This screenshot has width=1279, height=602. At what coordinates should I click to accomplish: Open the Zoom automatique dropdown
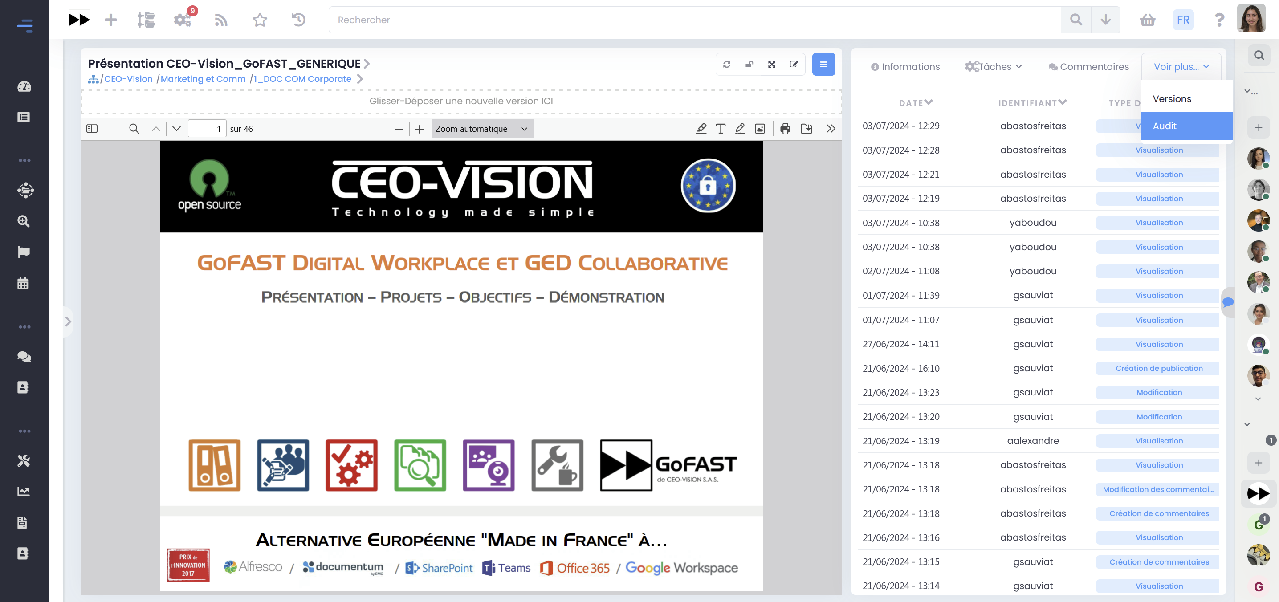481,129
